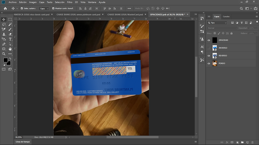Screen dimensions: 259x145
Task: Select the Lasso tool
Action: pyautogui.click(x=4, y=24)
